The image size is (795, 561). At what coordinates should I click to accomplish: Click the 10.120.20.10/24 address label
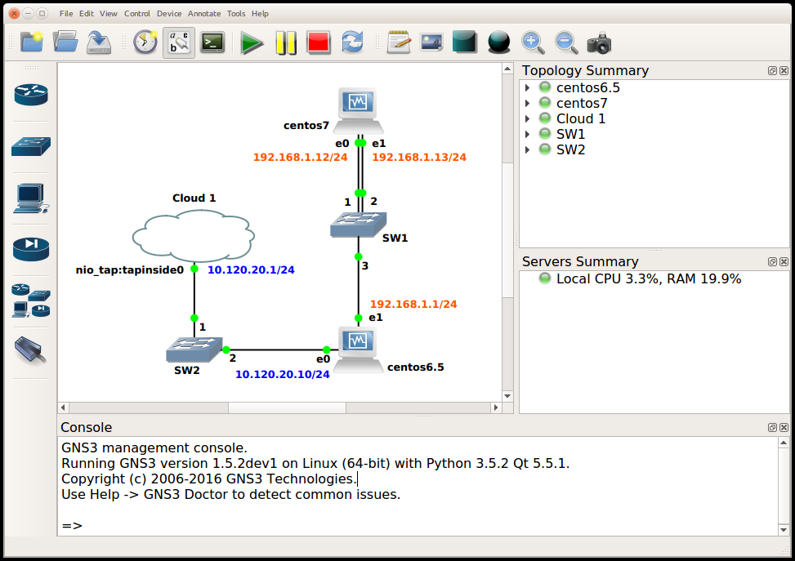283,375
